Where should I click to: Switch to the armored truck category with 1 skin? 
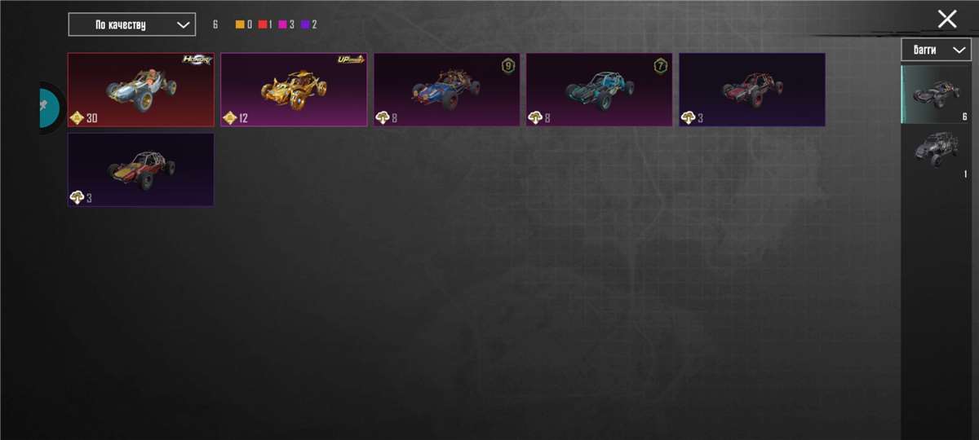tap(936, 153)
